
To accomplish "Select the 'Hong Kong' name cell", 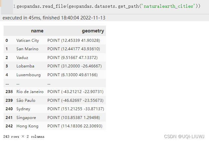I will [x=27, y=126].
